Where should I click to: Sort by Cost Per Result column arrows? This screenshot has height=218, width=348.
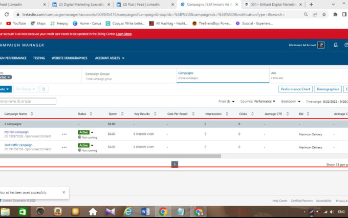[x=193, y=114]
